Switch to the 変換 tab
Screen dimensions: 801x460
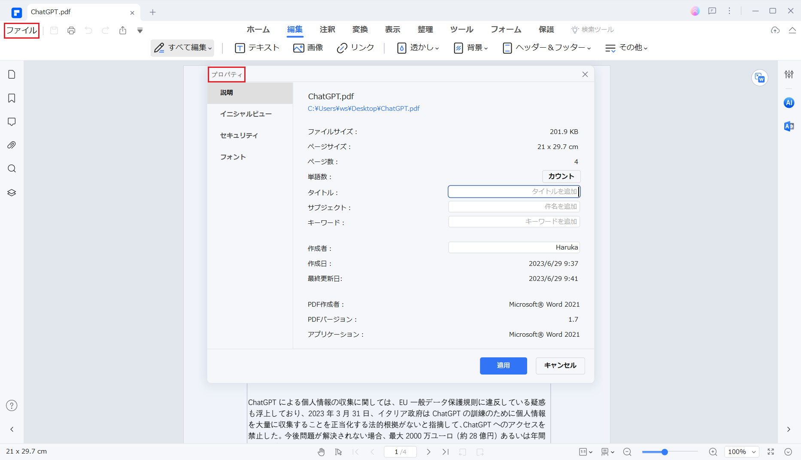coord(360,29)
